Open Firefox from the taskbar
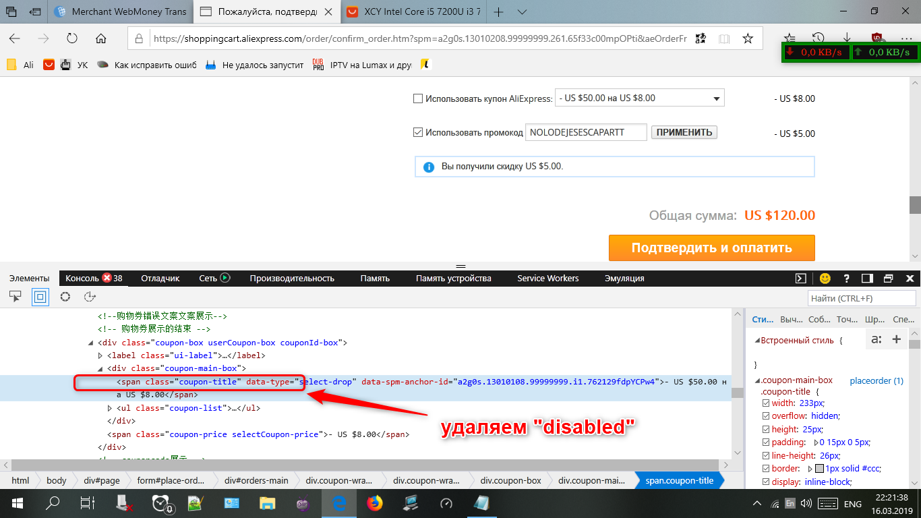This screenshot has height=518, width=921. (374, 503)
